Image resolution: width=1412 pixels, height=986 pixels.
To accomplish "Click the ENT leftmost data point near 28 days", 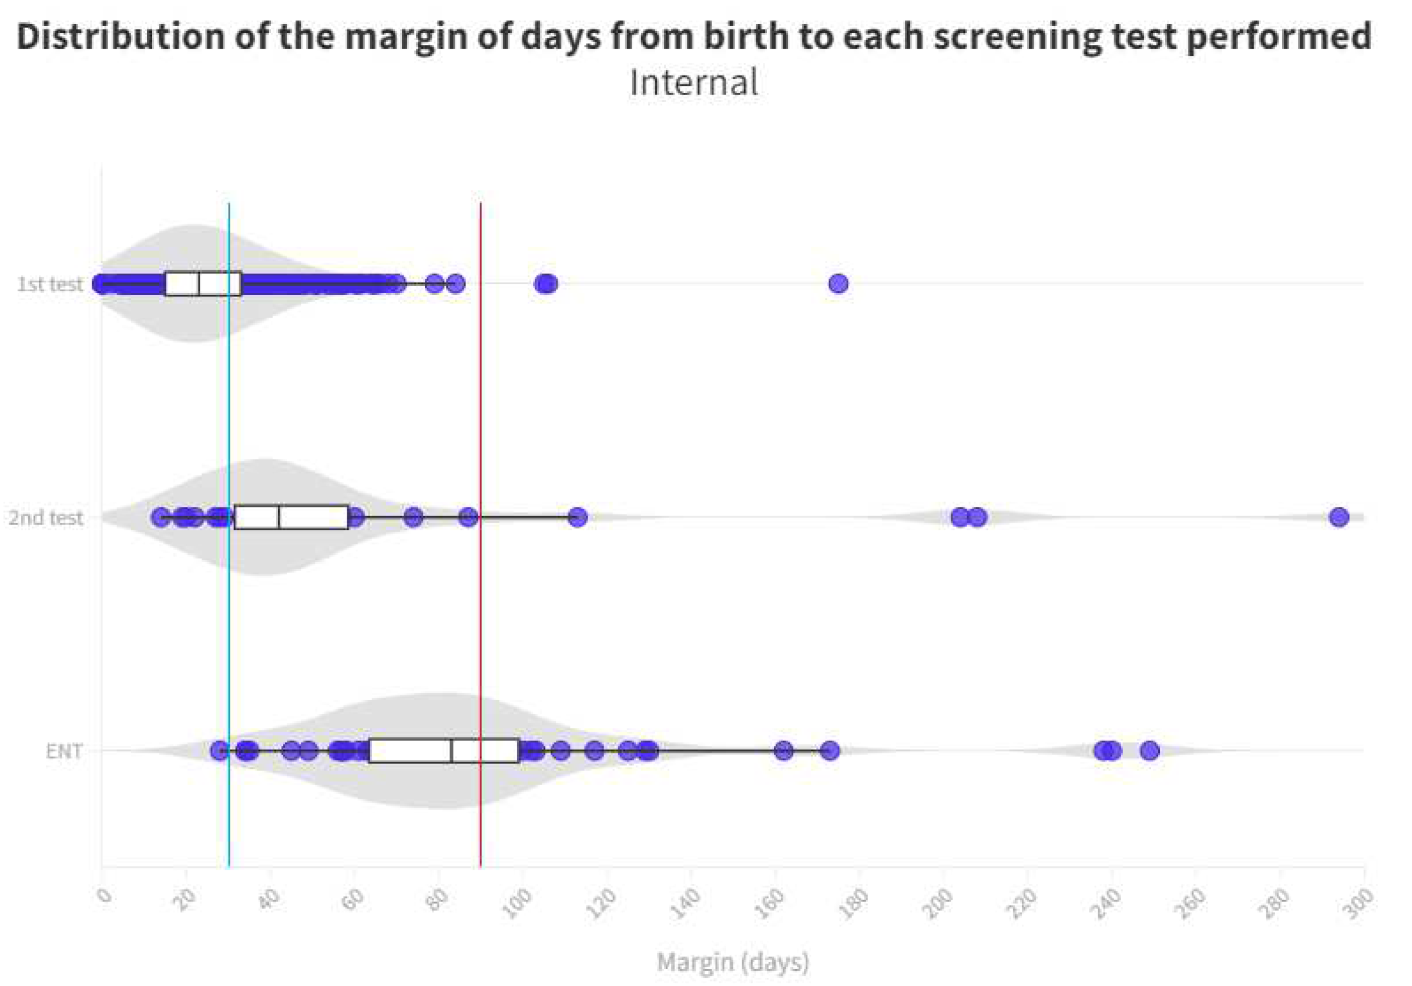I will [x=220, y=751].
